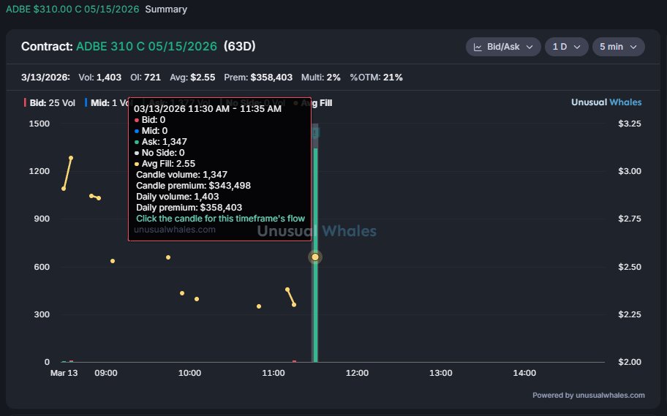Click the OI: 721 statistic
Viewport: 667px width, 416px height.
pos(146,77)
